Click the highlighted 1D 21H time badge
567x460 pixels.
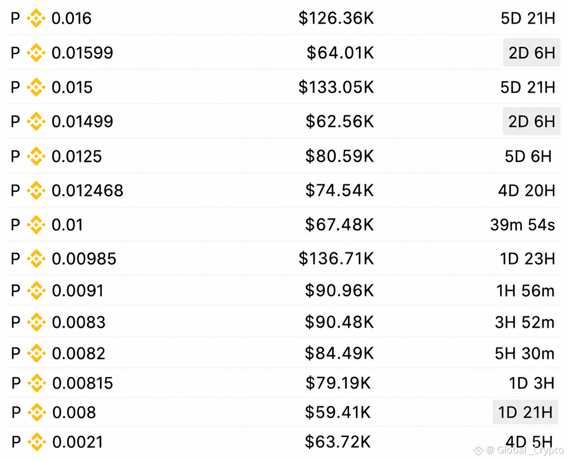[525, 412]
